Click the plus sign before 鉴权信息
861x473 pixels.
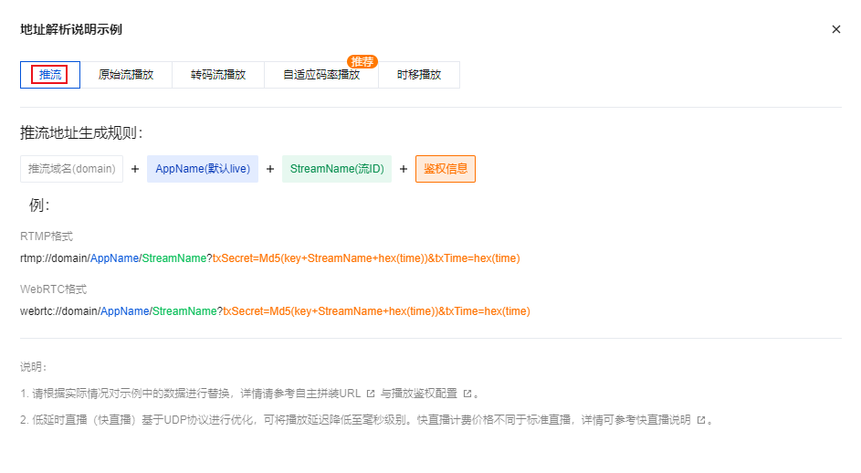coord(404,169)
